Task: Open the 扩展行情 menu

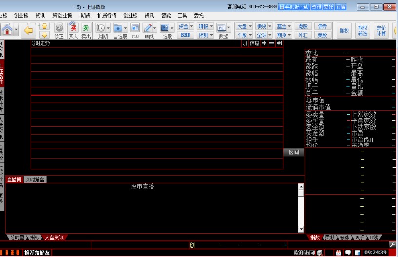Action: tap(107, 15)
